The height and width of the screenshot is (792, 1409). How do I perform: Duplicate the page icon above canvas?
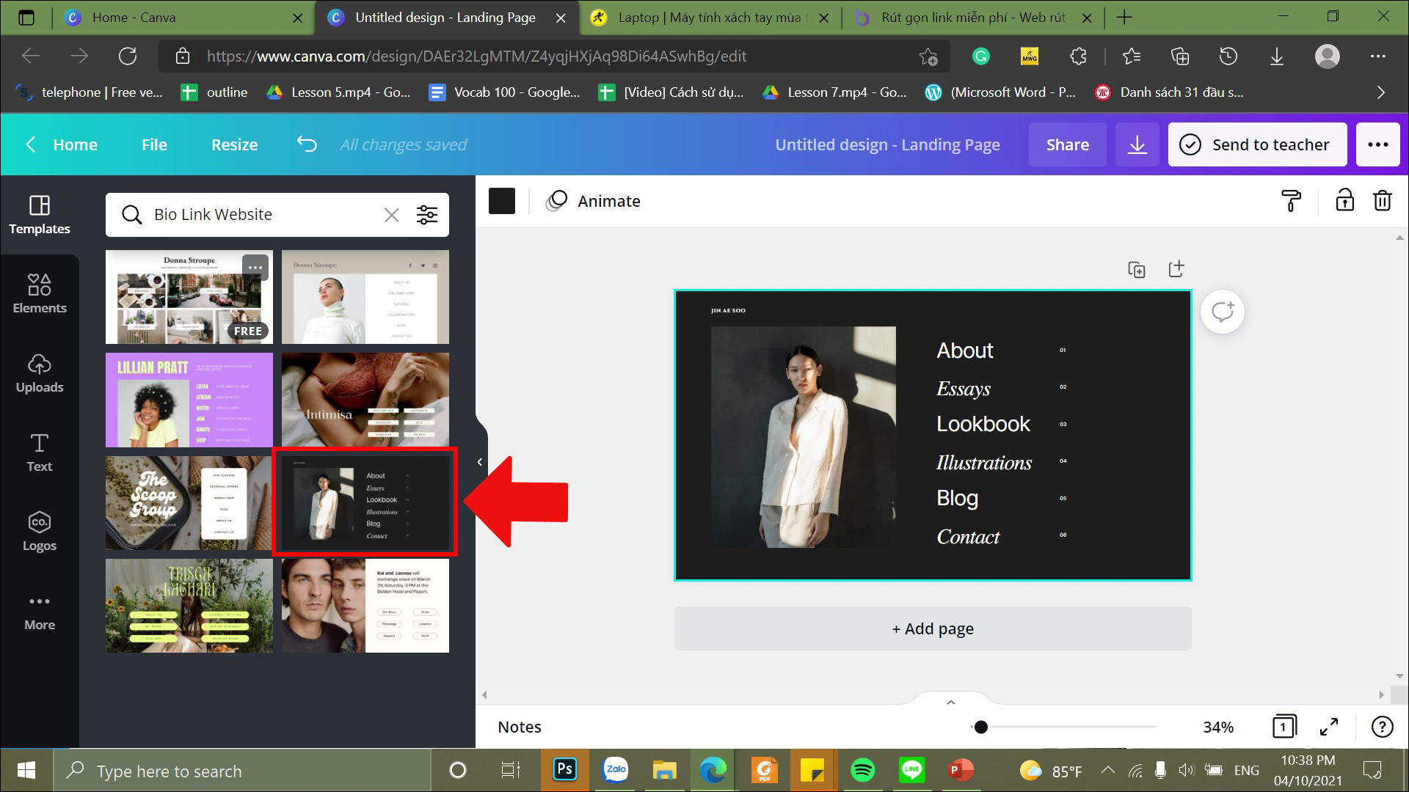pyautogui.click(x=1136, y=270)
